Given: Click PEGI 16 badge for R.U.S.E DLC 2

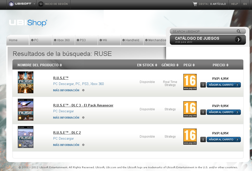Looking at the screenshot, I should tap(190, 137).
